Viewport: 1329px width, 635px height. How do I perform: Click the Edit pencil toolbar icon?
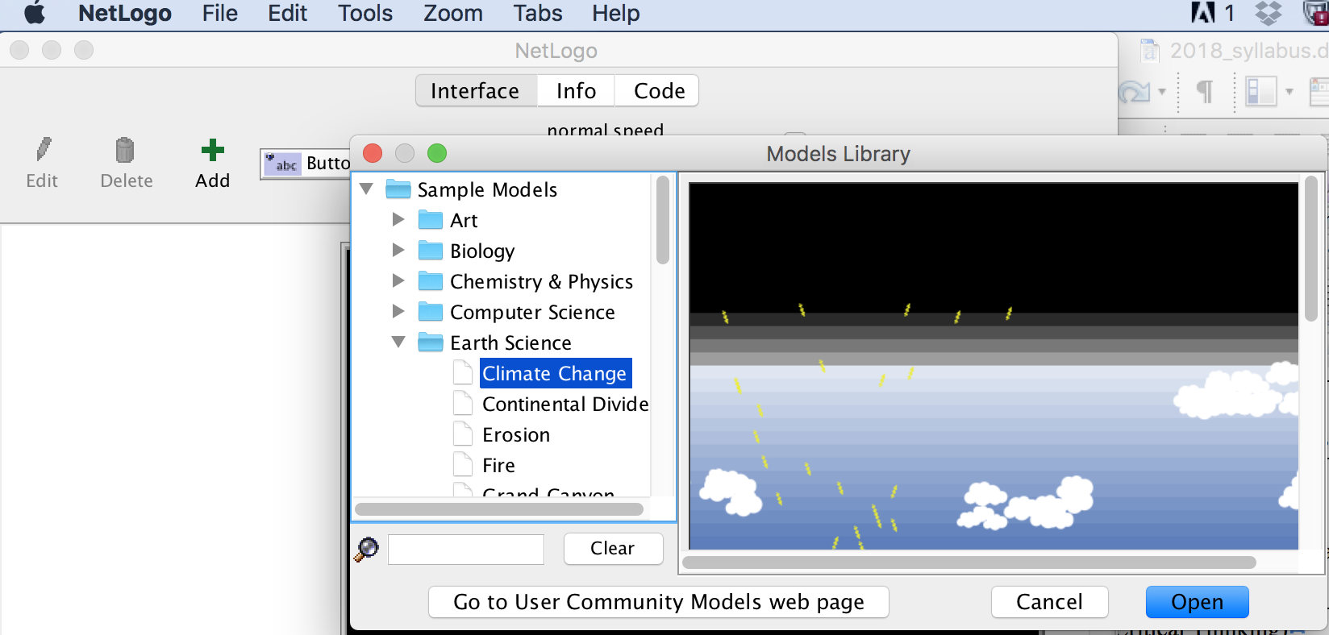pyautogui.click(x=43, y=150)
